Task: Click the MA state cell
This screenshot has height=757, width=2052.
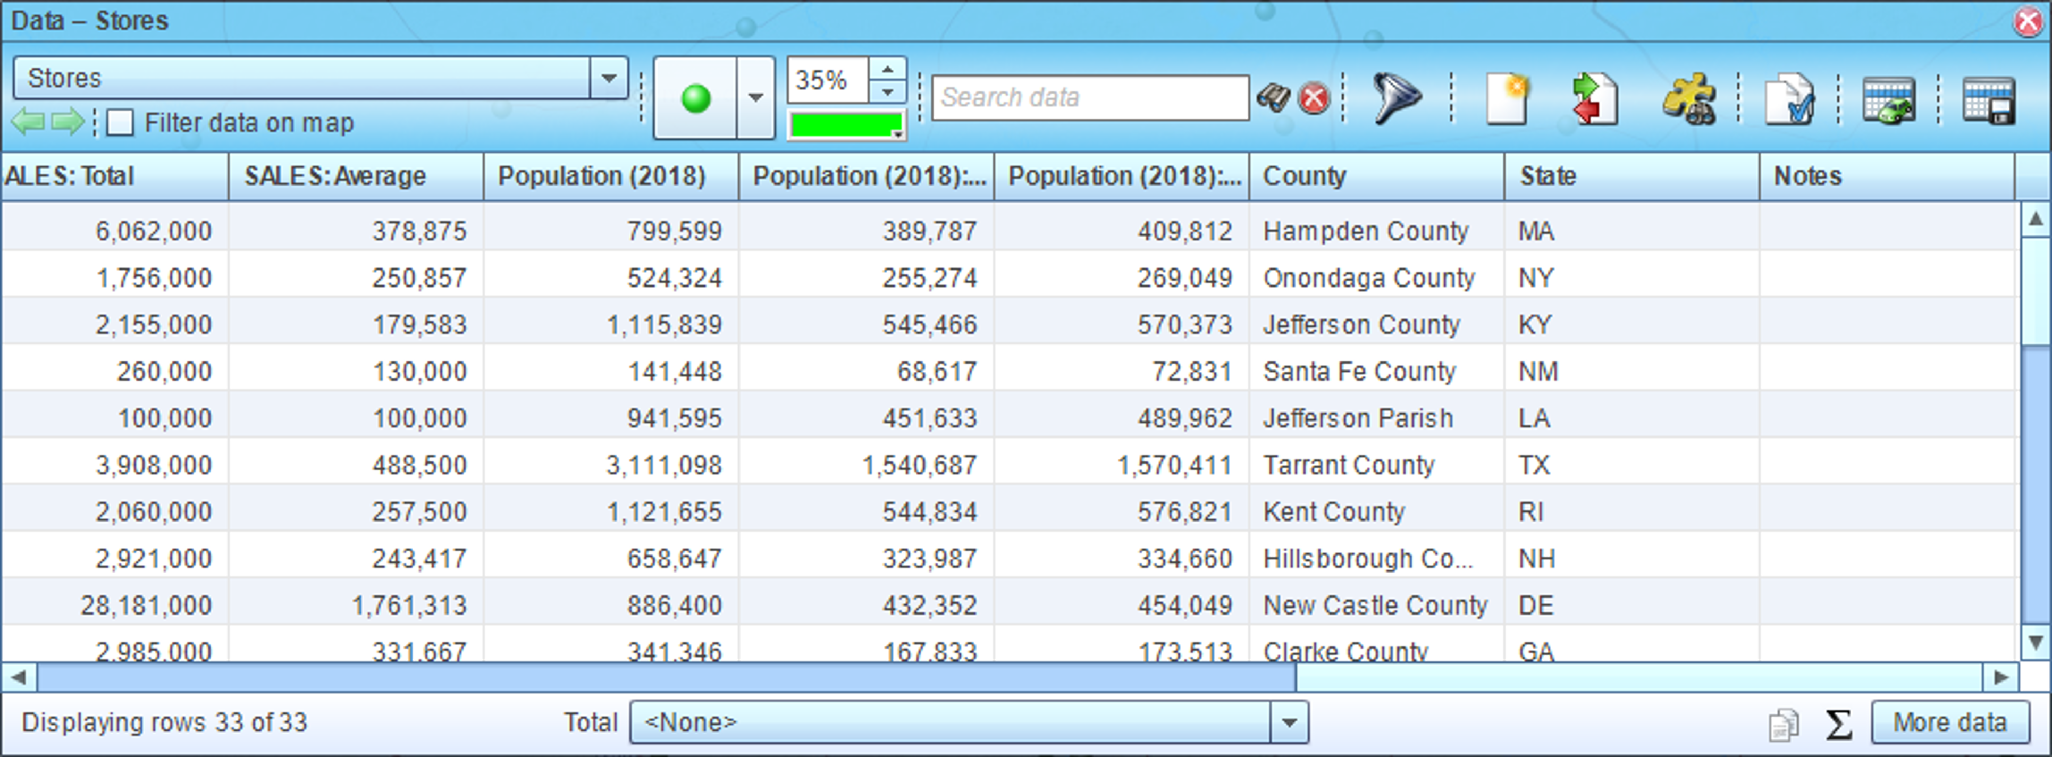Action: click(1631, 230)
